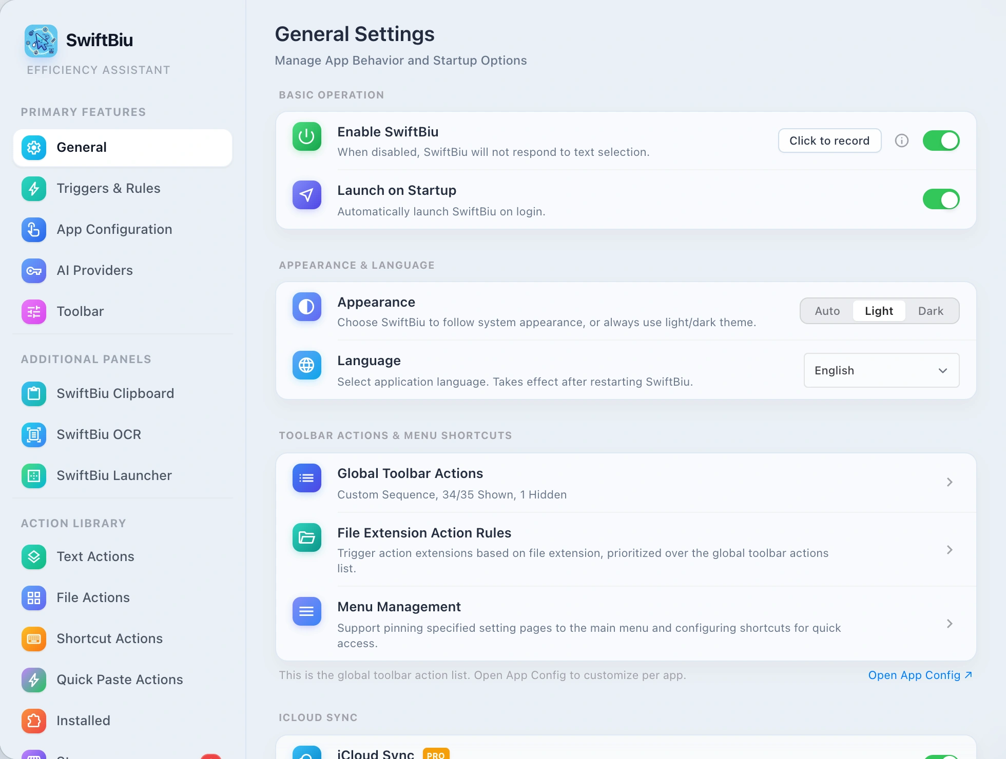Click the PRO badge next to iCloud Sync
Image resolution: width=1006 pixels, height=759 pixels.
(x=436, y=754)
